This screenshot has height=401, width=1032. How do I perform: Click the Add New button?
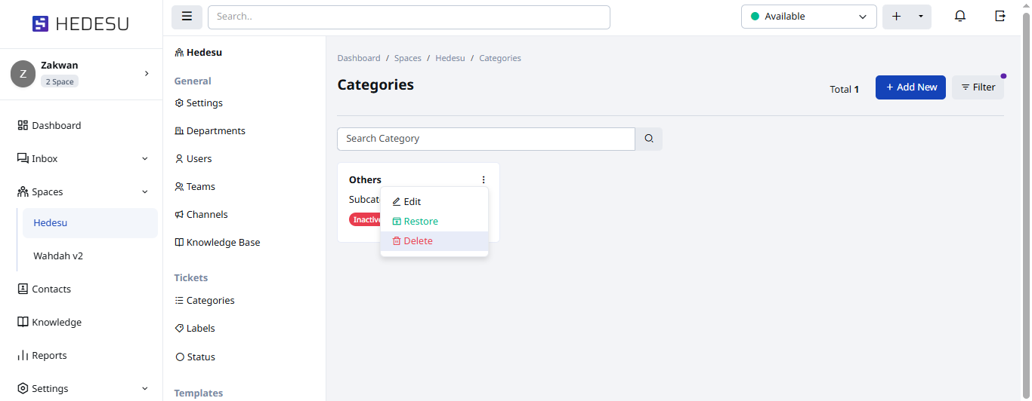[x=910, y=87]
